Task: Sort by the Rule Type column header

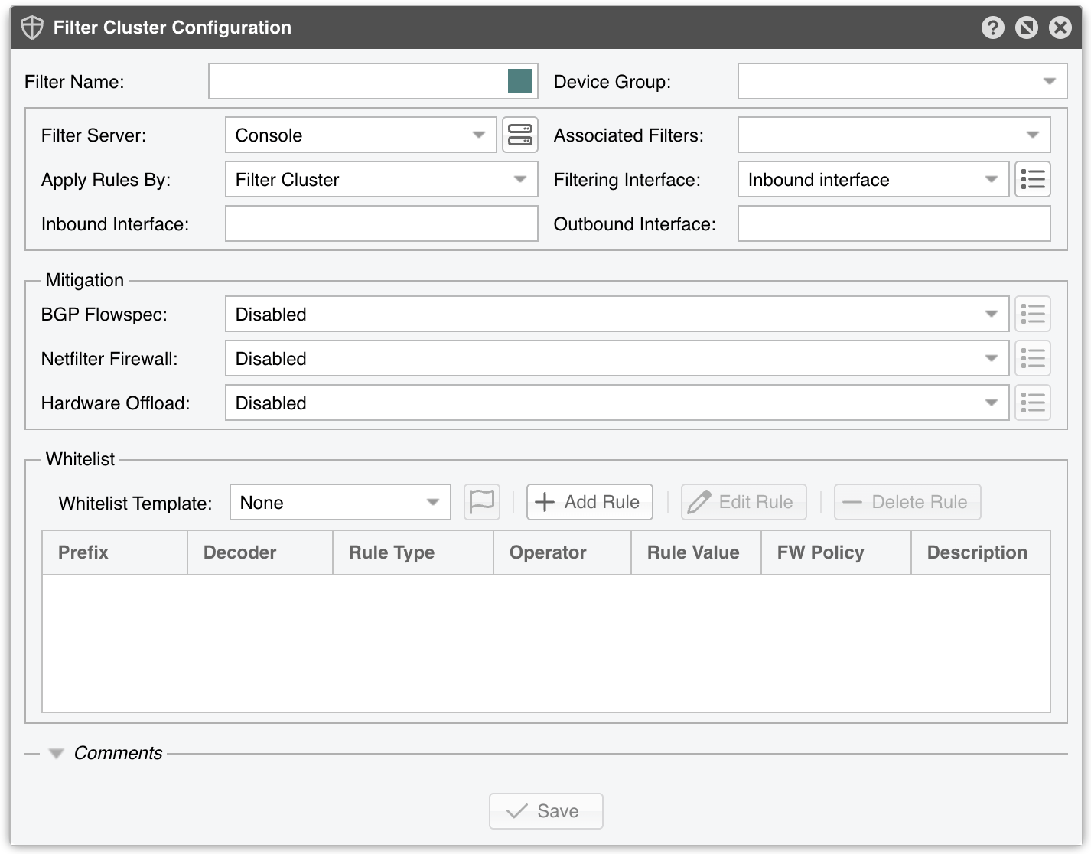Action: click(413, 552)
